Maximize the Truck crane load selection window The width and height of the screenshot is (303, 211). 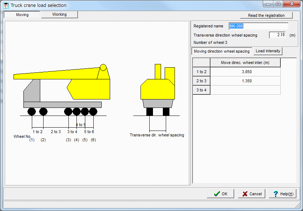(278, 4)
